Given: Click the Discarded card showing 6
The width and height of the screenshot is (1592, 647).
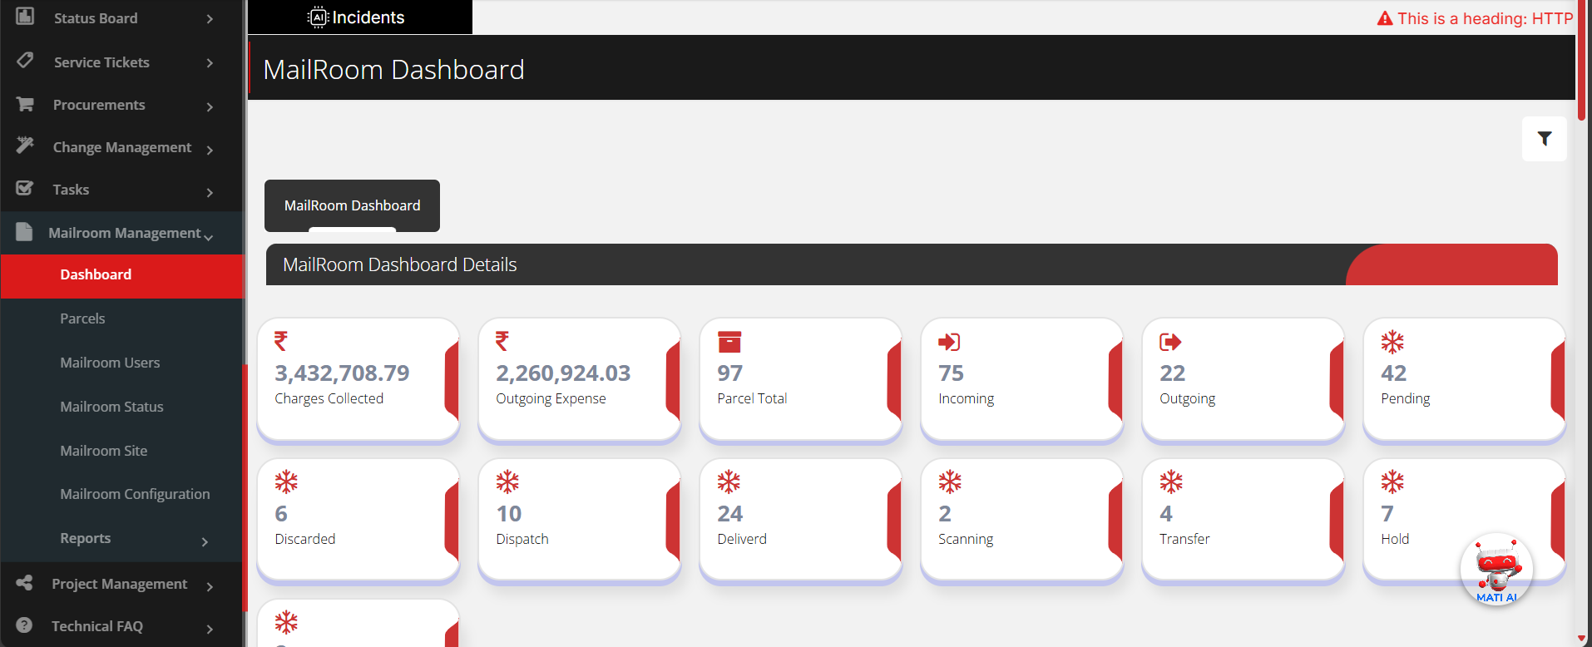Looking at the screenshot, I should [358, 520].
